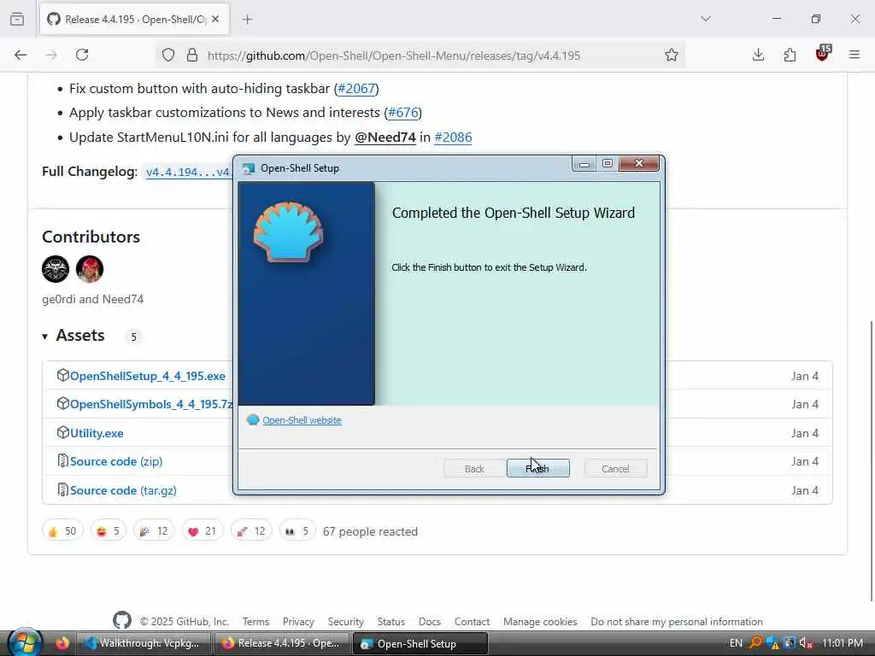Open the Status footer link
Viewport: 875px width, 656px height.
(x=391, y=622)
